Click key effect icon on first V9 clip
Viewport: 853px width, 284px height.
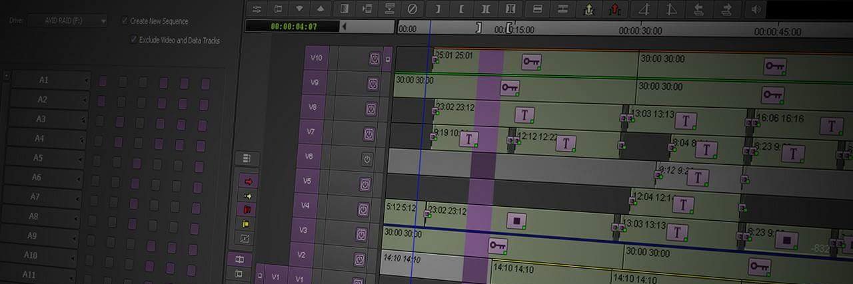509,87
